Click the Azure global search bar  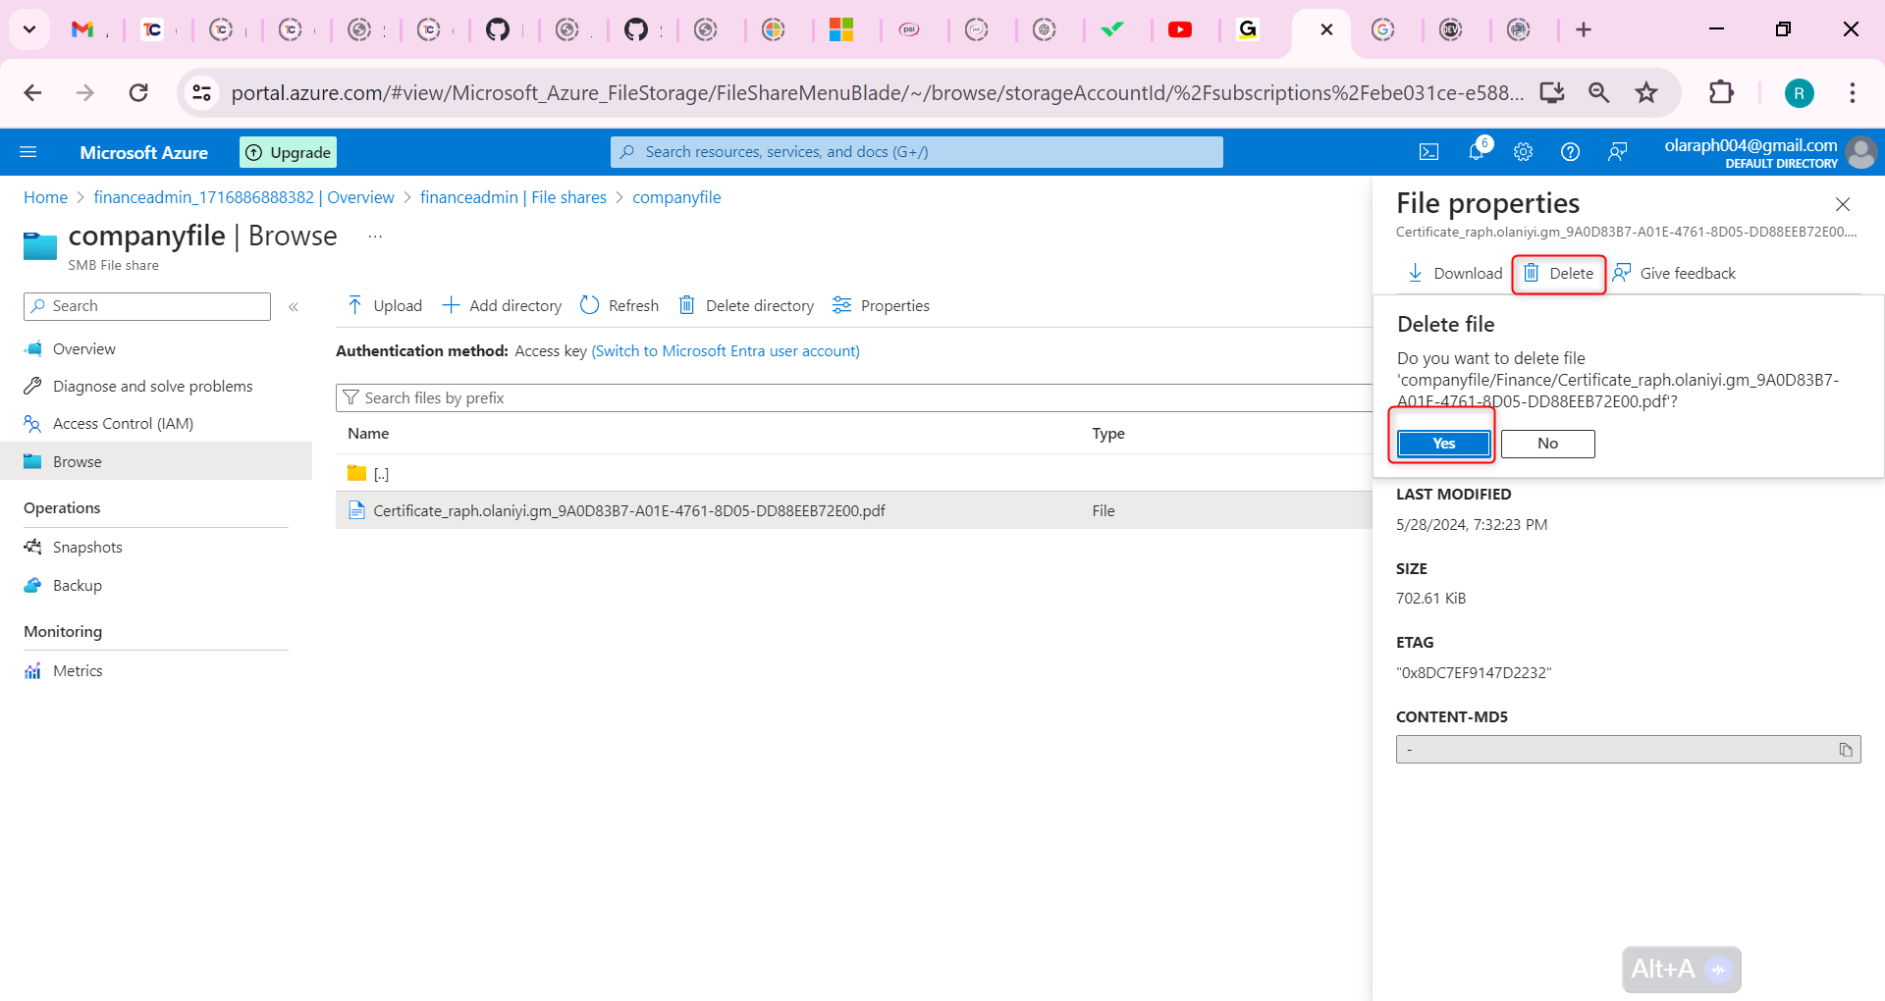coord(917,152)
